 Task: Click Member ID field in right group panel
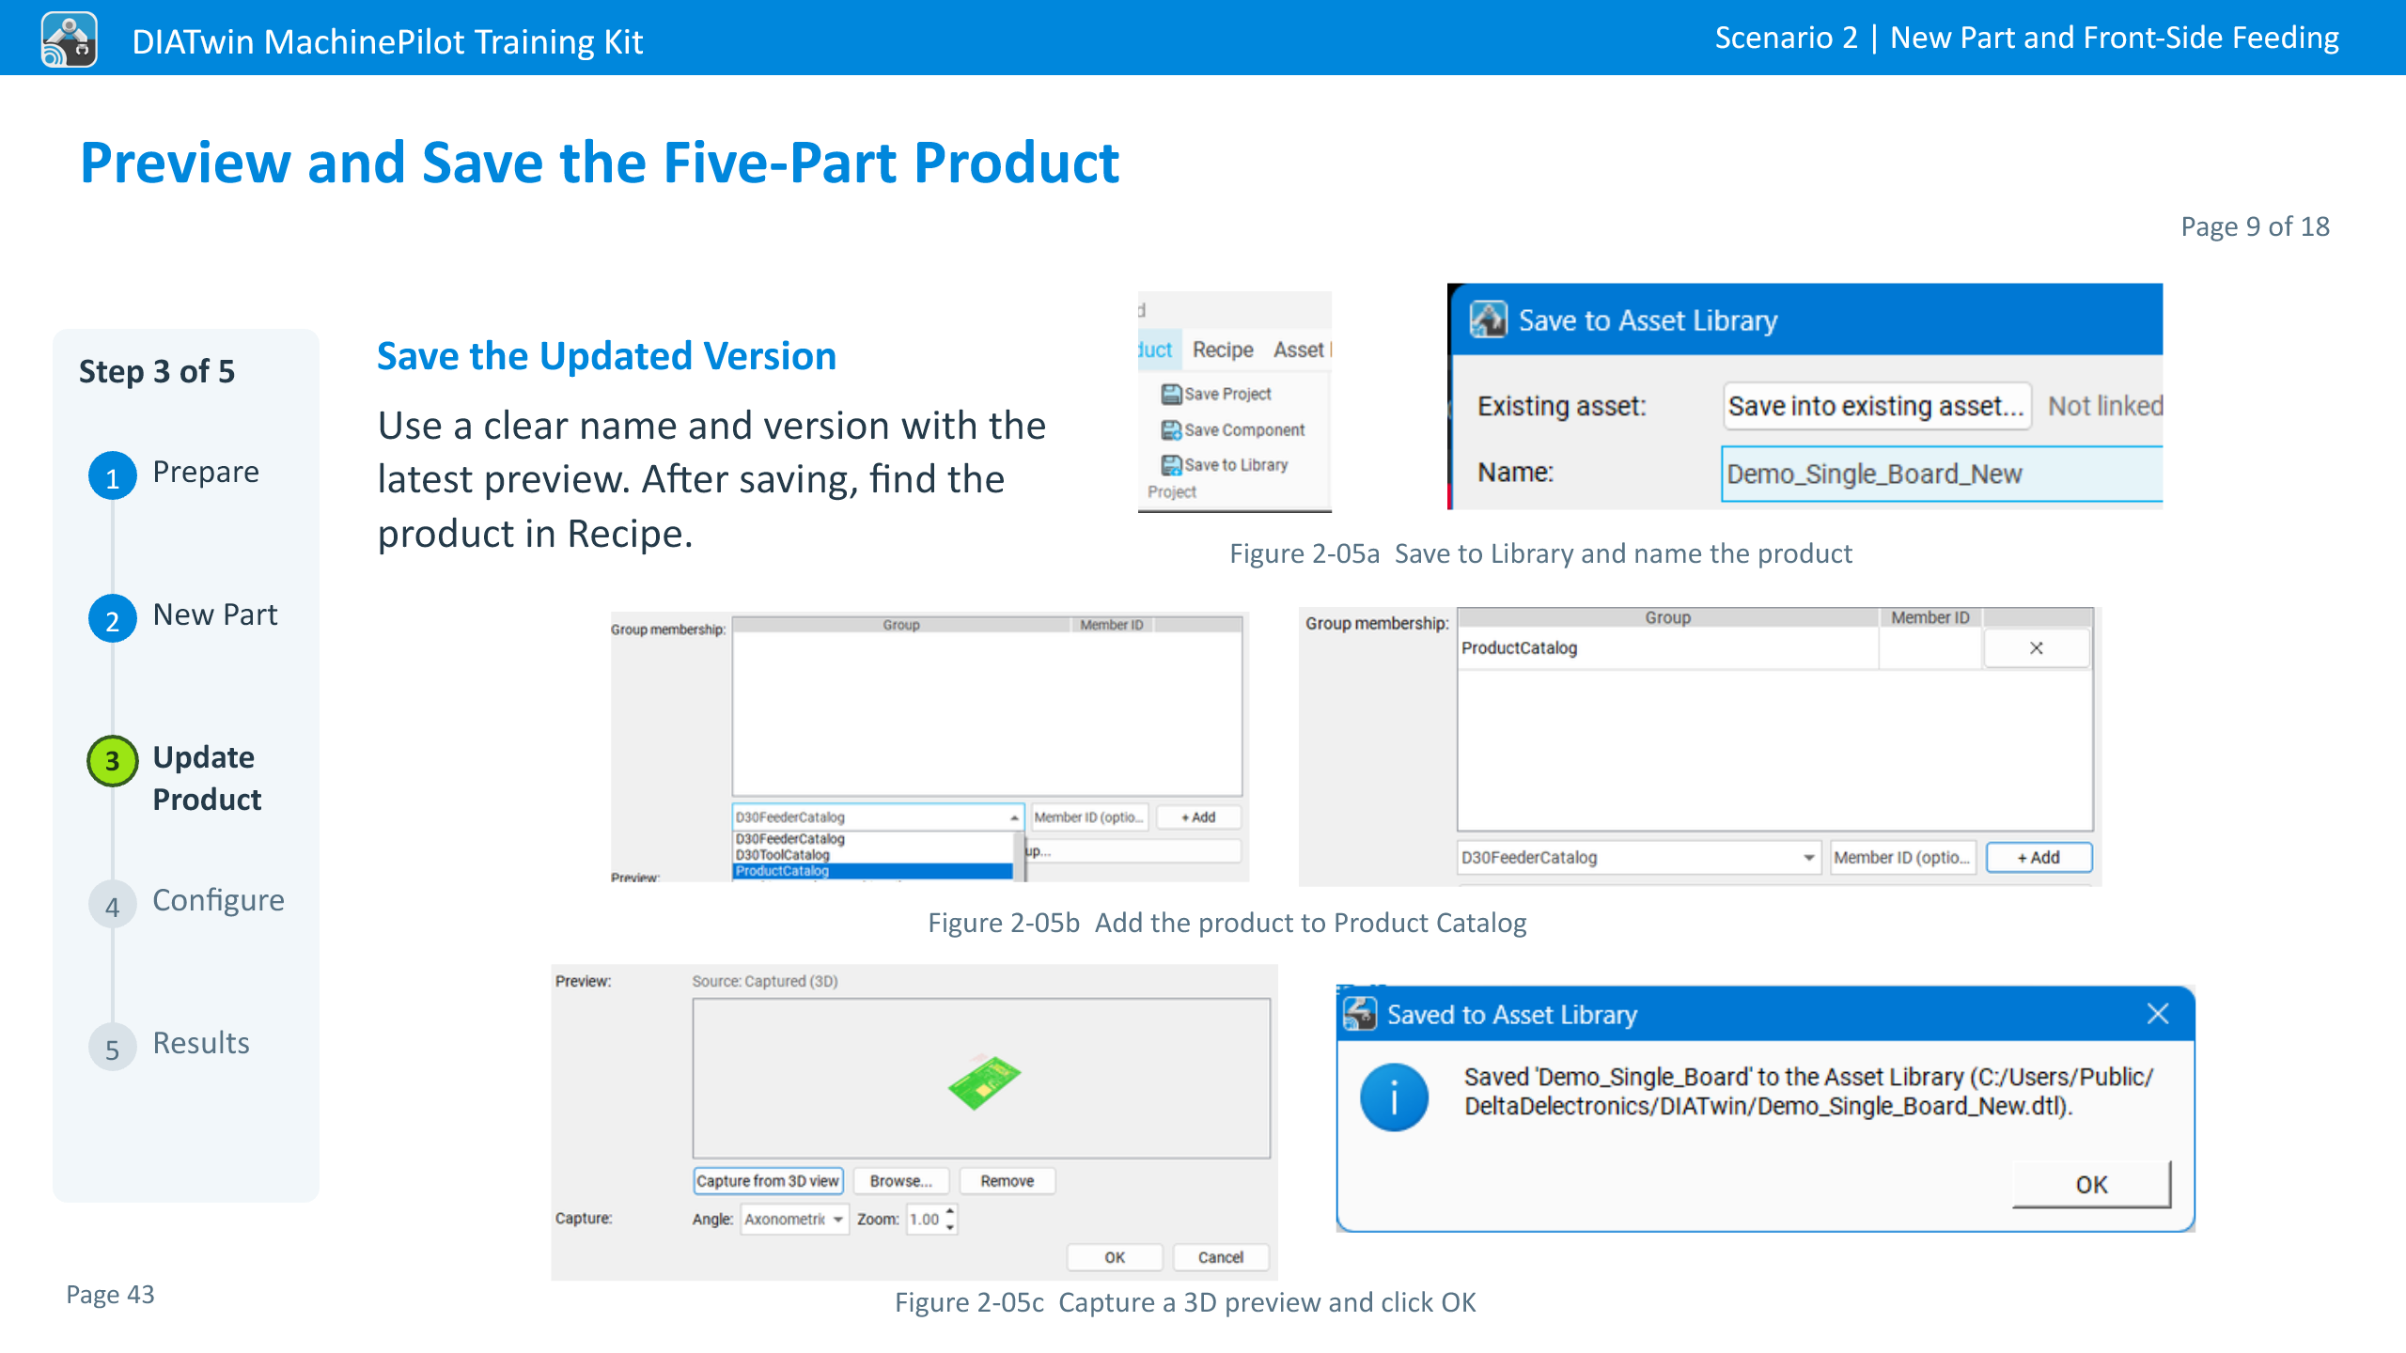(x=1903, y=857)
